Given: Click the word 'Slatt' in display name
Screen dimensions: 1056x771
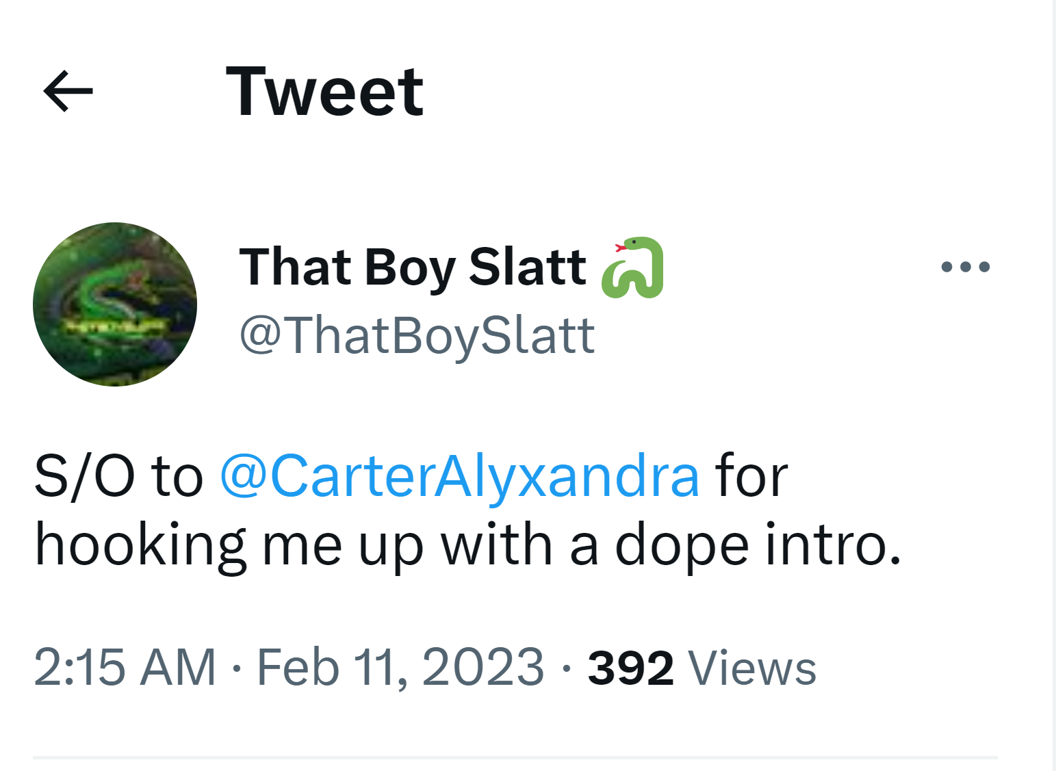Looking at the screenshot, I should point(527,267).
